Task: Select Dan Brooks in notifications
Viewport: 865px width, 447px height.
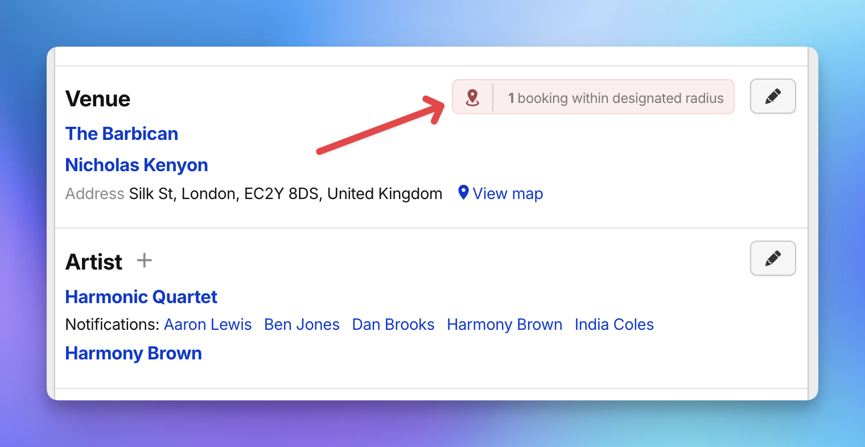Action: pyautogui.click(x=393, y=325)
